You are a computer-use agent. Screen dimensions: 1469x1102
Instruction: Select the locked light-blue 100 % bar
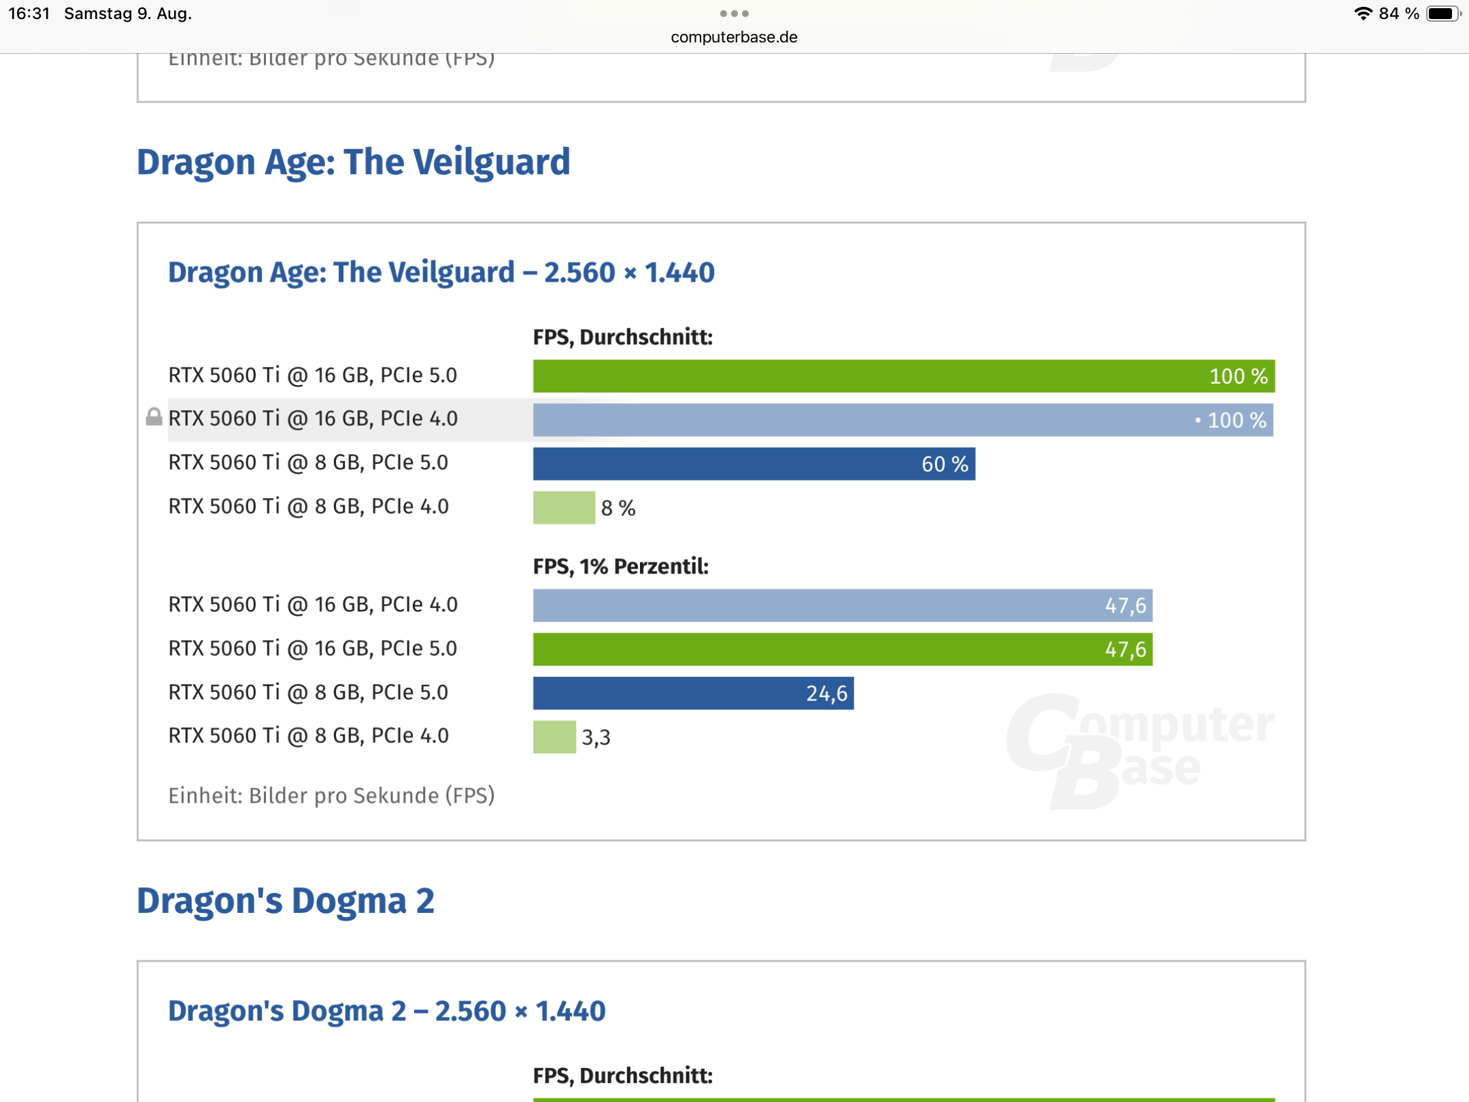903,420
